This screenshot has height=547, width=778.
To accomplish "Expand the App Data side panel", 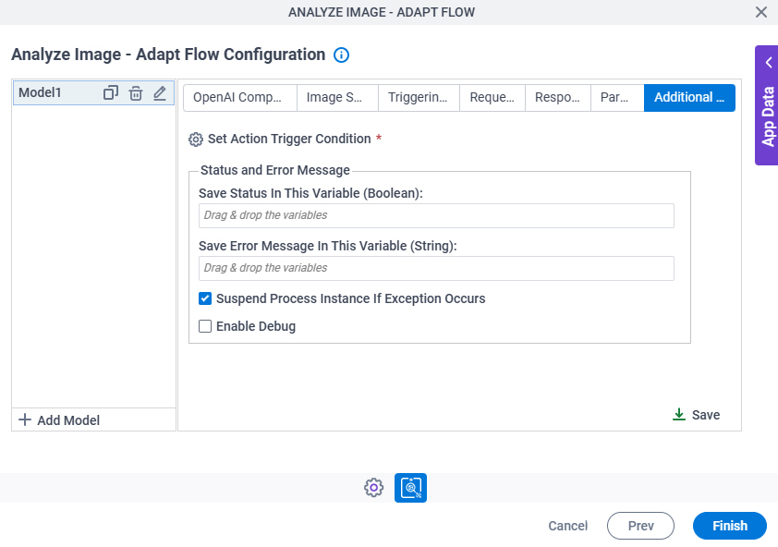I will coord(767,105).
